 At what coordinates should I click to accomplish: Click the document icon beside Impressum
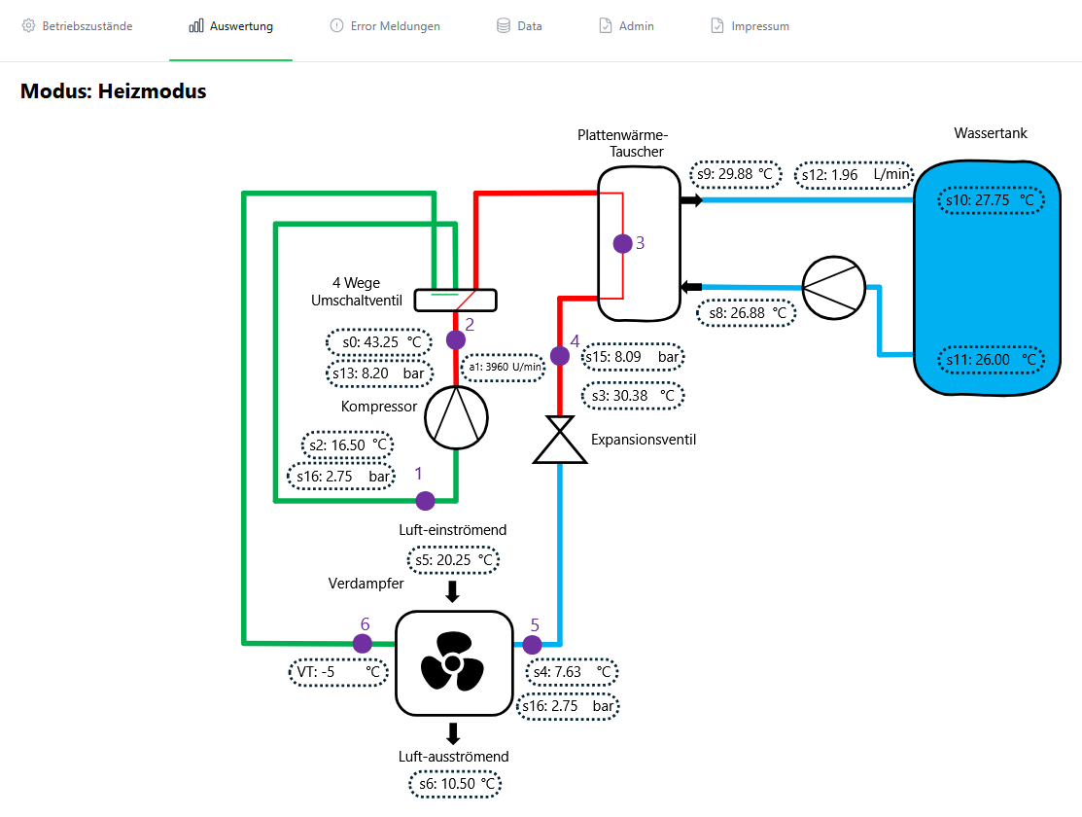click(717, 25)
